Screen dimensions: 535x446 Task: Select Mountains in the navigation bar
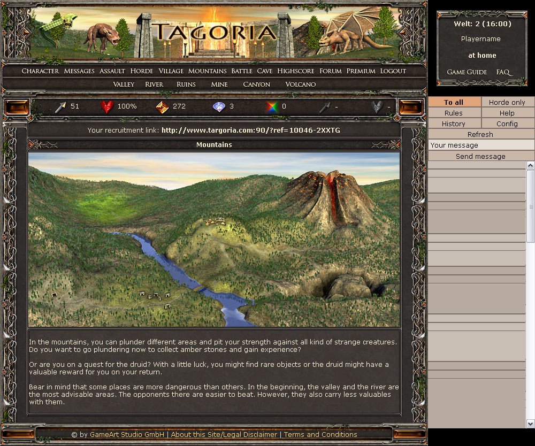208,71
